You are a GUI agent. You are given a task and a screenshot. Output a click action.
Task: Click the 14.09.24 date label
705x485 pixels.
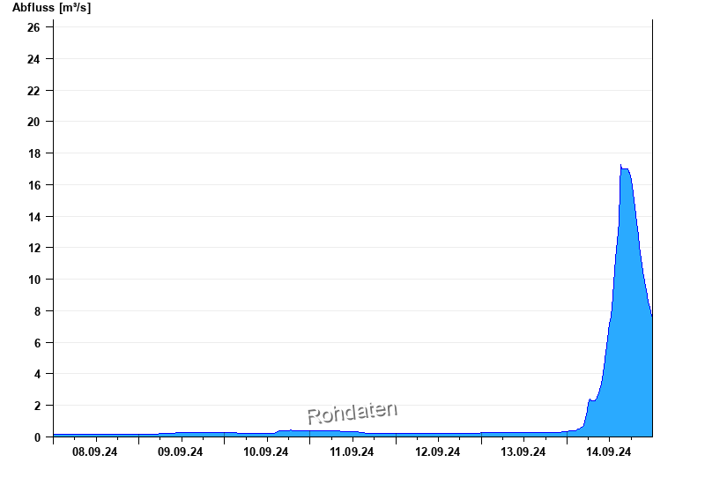(609, 452)
